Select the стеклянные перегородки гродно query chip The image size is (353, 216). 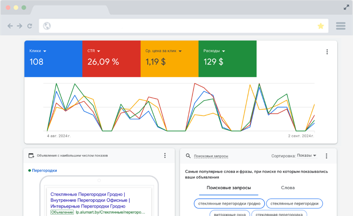(x=229, y=204)
